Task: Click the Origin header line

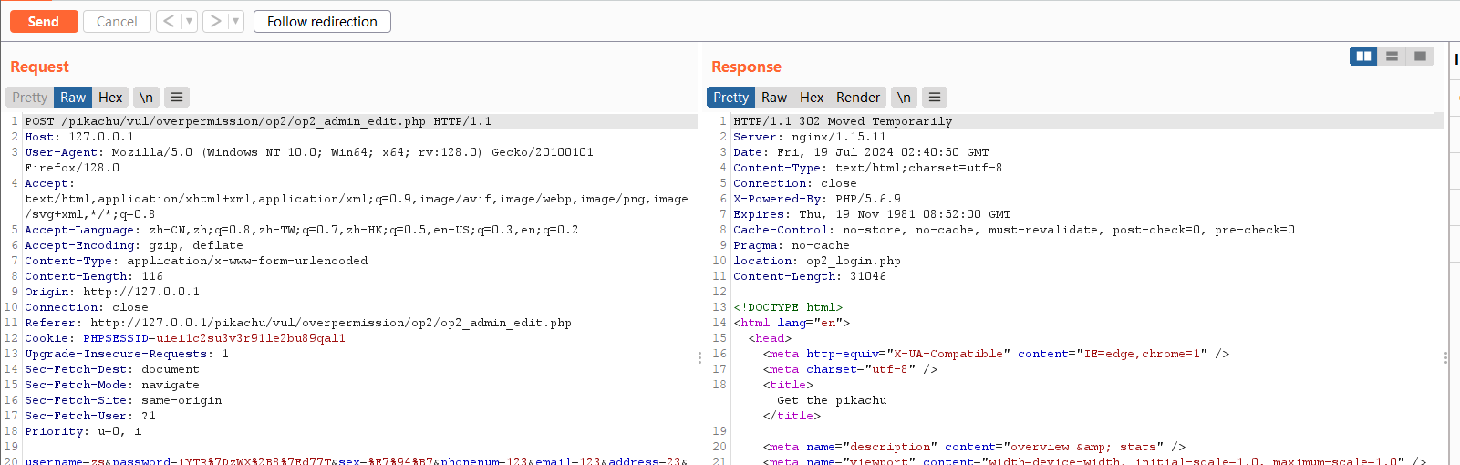Action: click(112, 292)
